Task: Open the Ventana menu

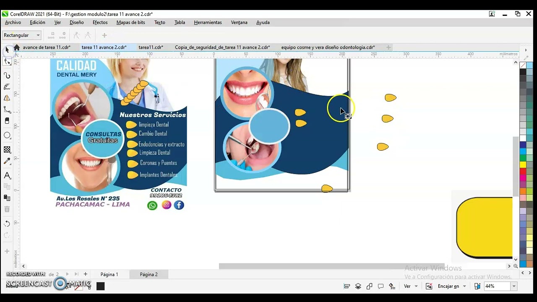Action: coord(239,23)
